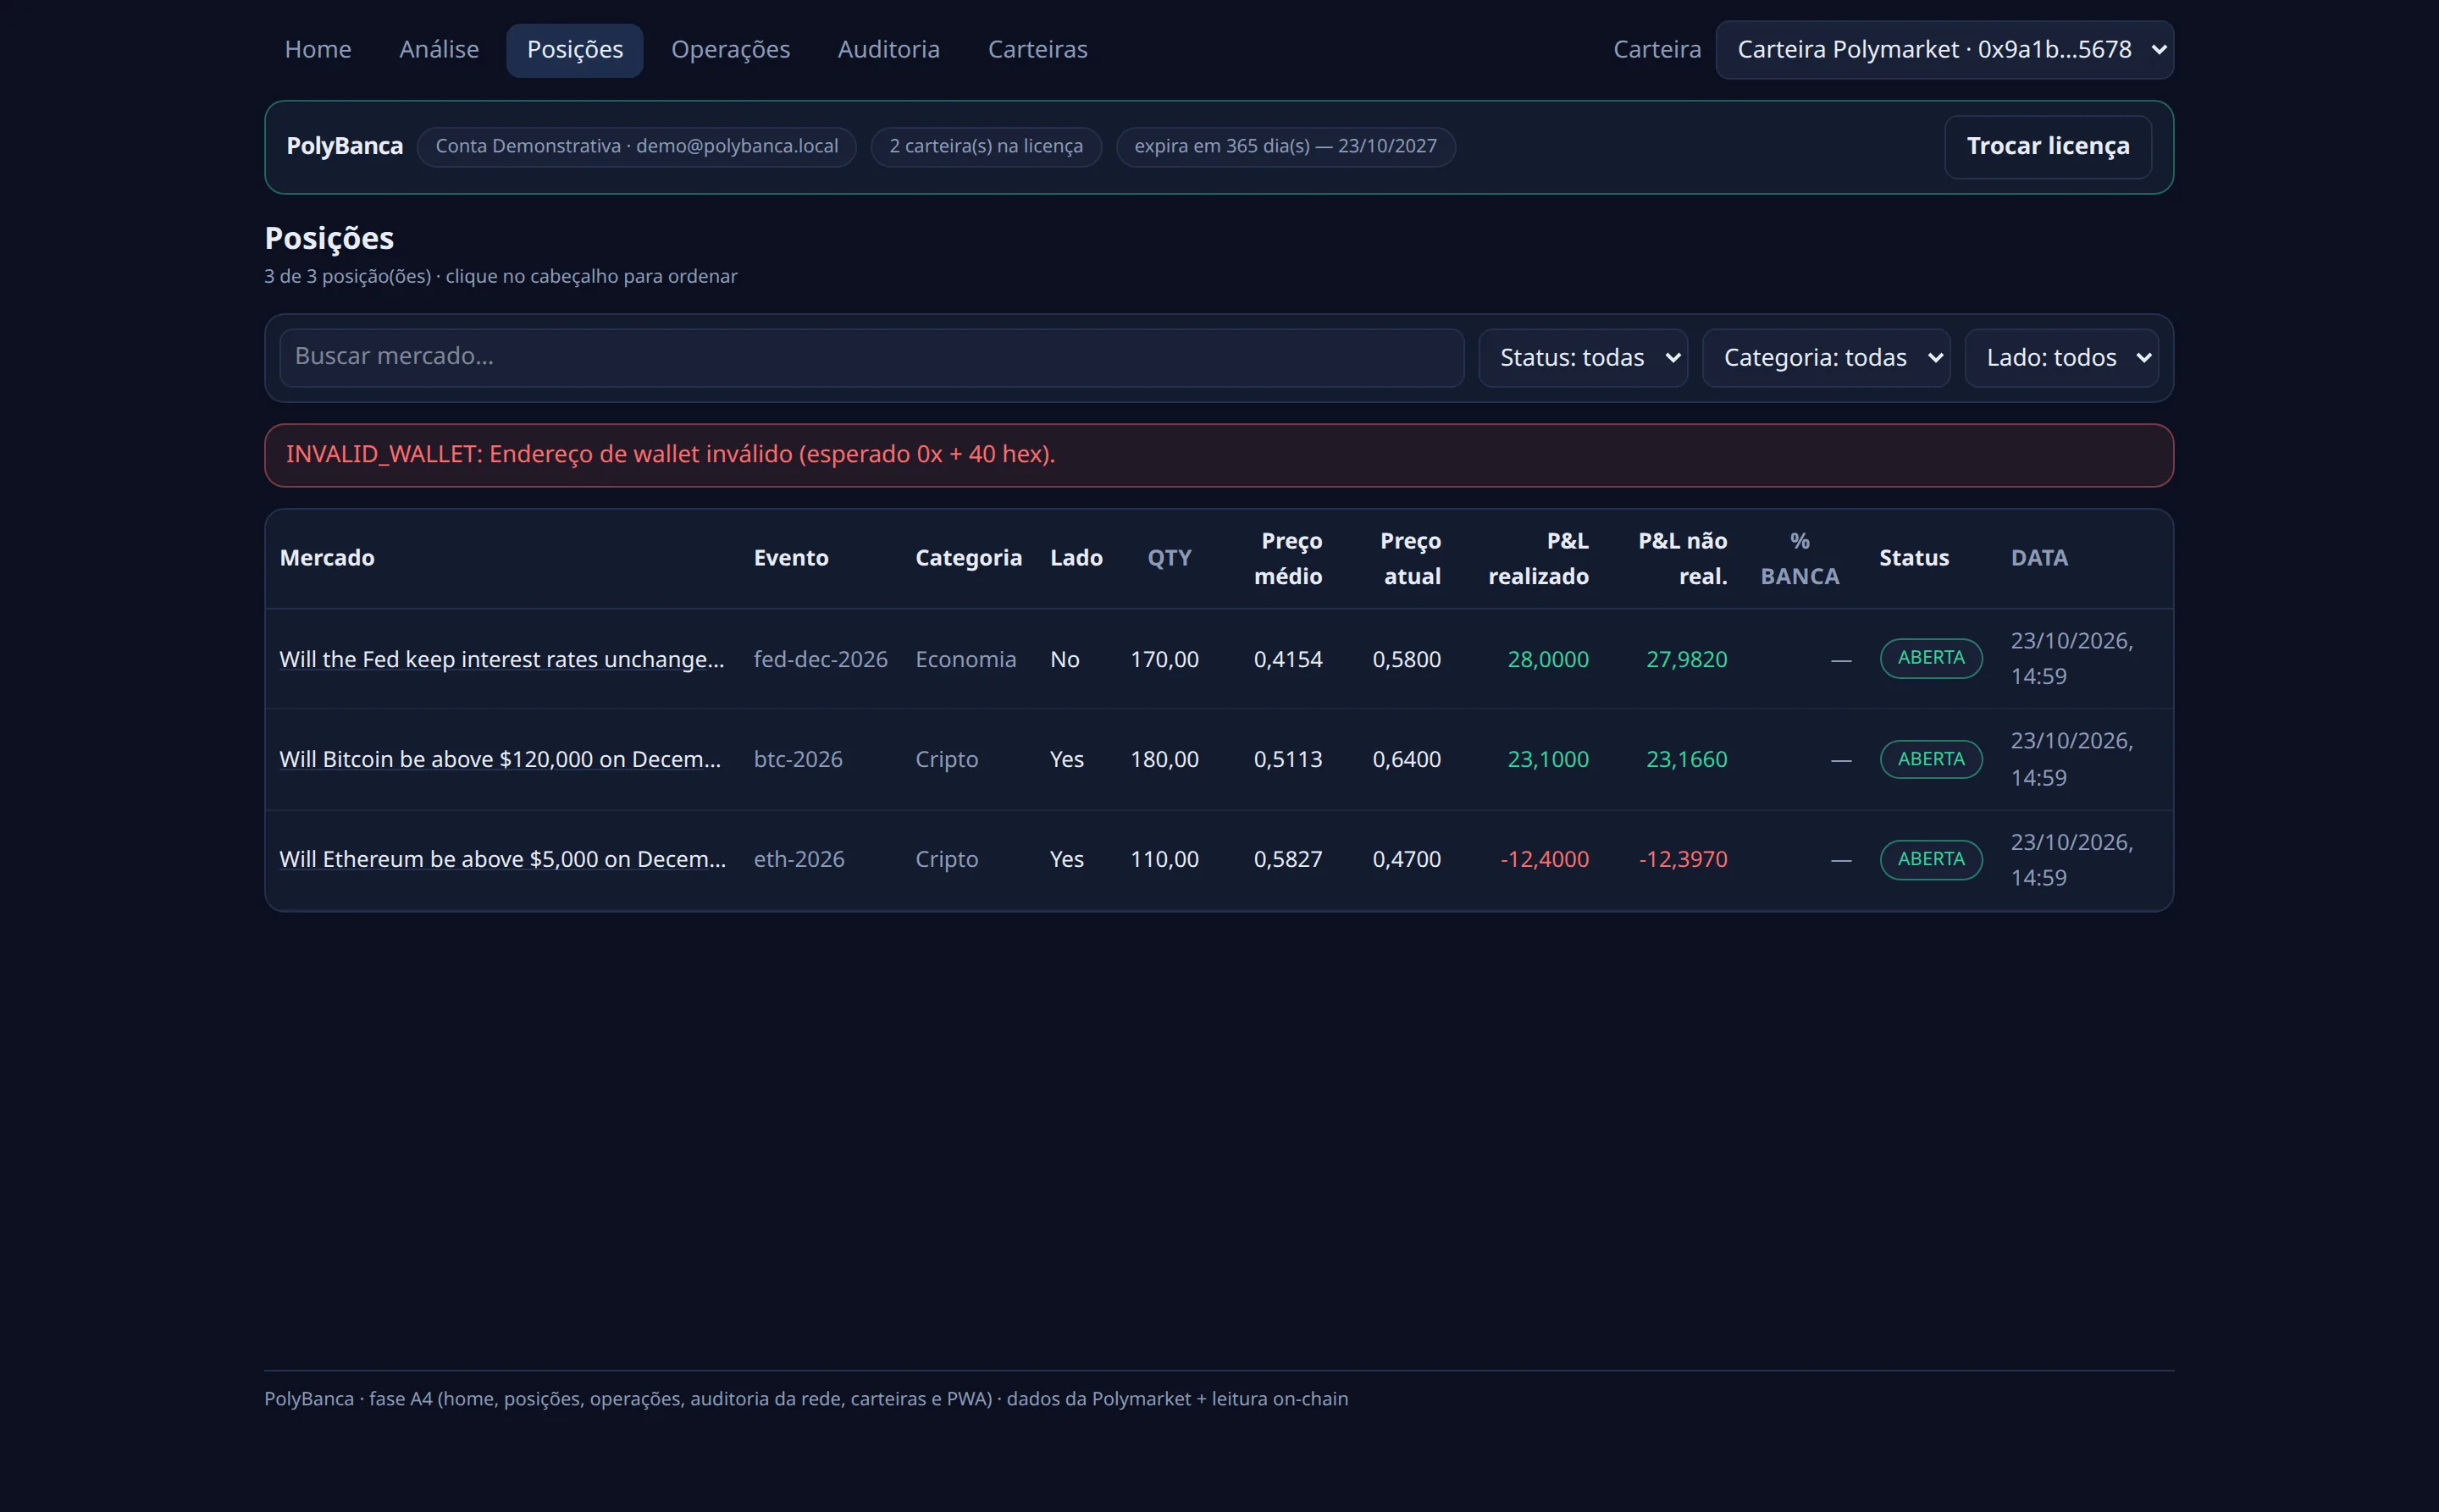Click the Trocar licença button
The image size is (2439, 1512).
pyautogui.click(x=2047, y=147)
